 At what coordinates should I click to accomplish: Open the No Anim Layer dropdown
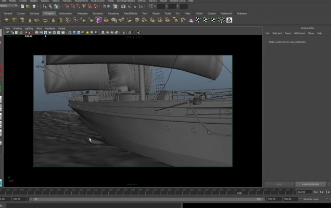(314, 199)
